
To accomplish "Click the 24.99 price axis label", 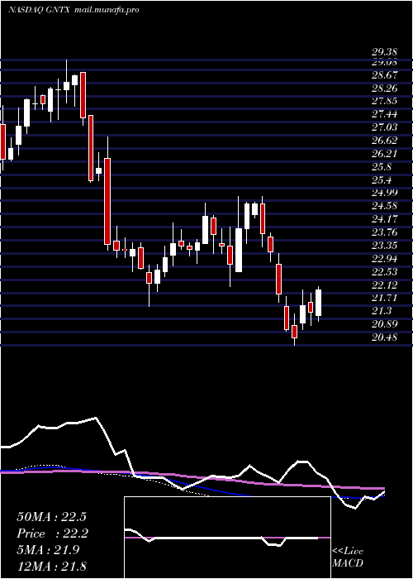I will 386,193.
